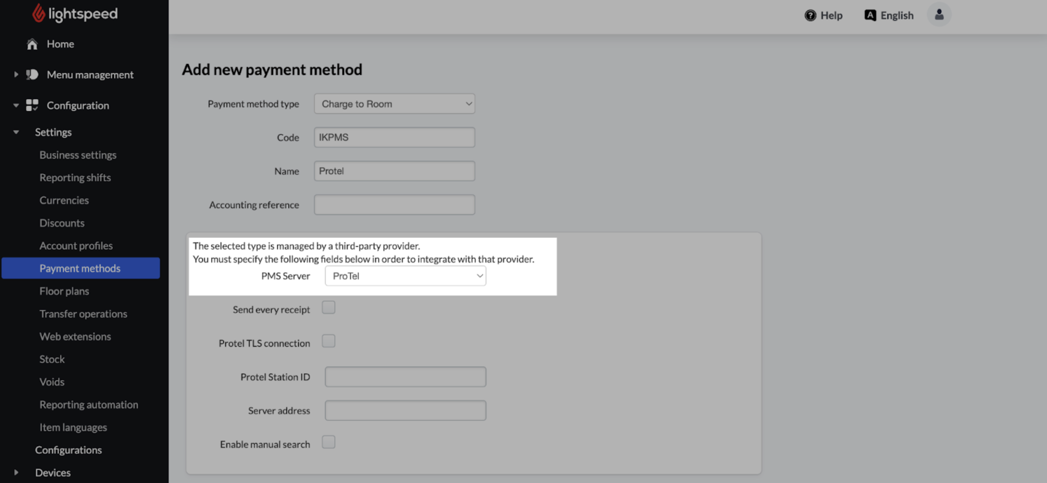Toggle the Protel TLS connection checkbox

click(328, 341)
